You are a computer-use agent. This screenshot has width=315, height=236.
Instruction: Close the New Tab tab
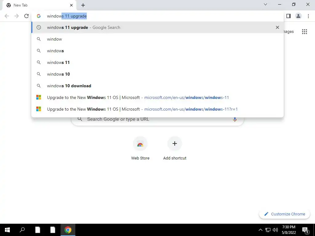coord(71,5)
